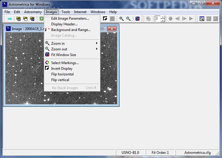Viewport: 222px width, 158px height.
Task: Expand the Zoom out submenu
Action: pos(72,49)
